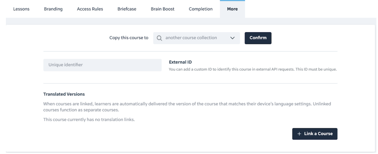Click the Link a Course button
The image size is (378, 154).
point(315,134)
